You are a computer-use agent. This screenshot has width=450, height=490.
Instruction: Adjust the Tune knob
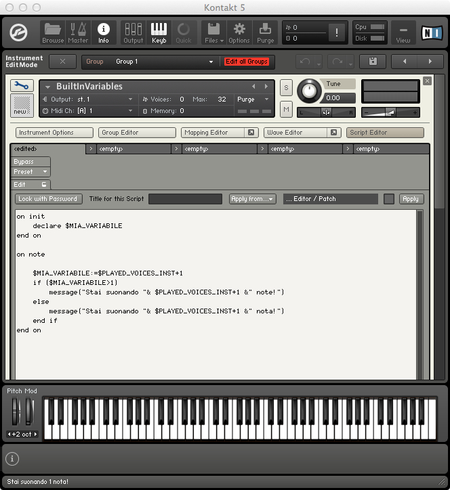click(x=310, y=91)
